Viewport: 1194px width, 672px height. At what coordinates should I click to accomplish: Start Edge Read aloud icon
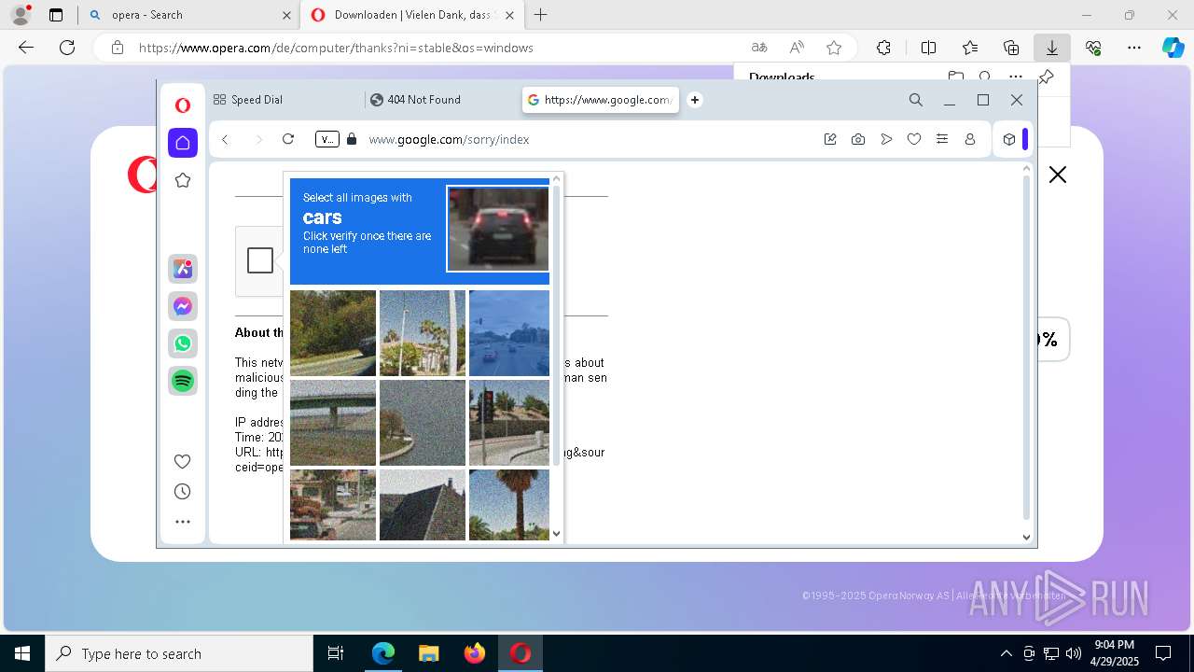click(x=797, y=48)
